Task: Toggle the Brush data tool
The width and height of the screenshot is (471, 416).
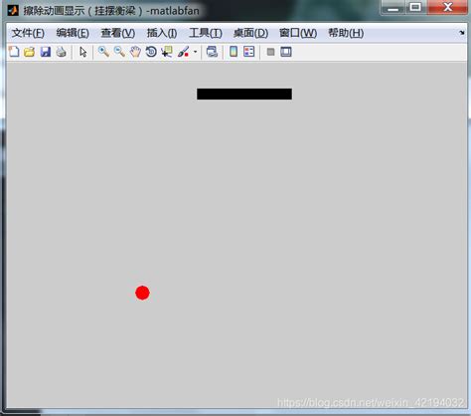Action: (183, 52)
